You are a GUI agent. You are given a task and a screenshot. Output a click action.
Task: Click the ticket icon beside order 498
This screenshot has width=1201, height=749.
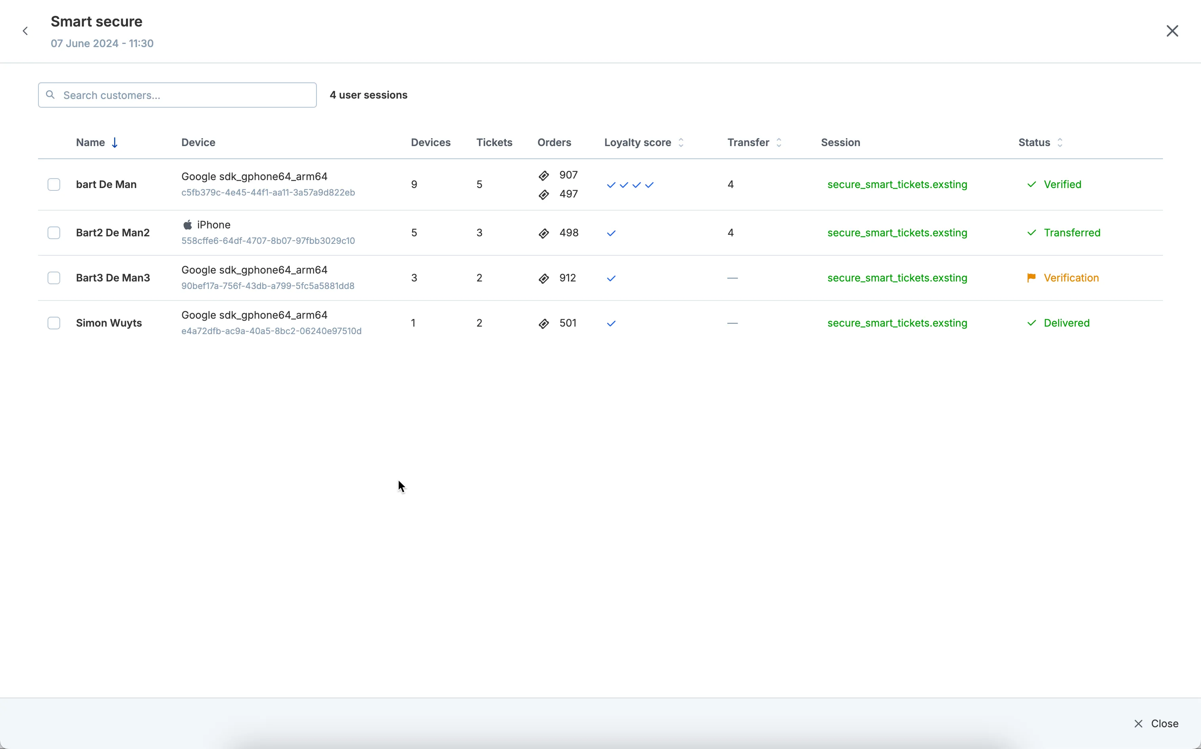544,233
